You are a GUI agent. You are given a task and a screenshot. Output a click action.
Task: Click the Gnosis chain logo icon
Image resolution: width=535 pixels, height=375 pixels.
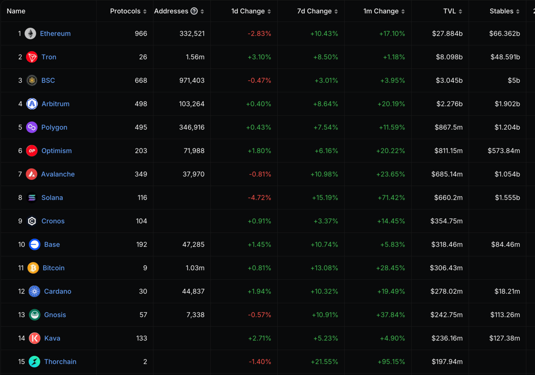coord(35,315)
